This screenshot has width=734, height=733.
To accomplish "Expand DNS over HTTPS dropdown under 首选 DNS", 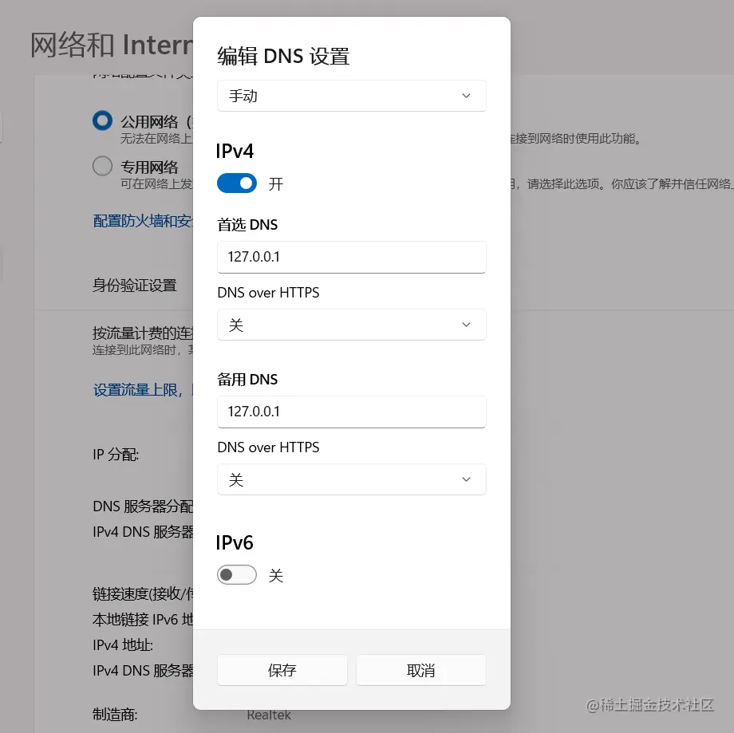I will pyautogui.click(x=352, y=325).
